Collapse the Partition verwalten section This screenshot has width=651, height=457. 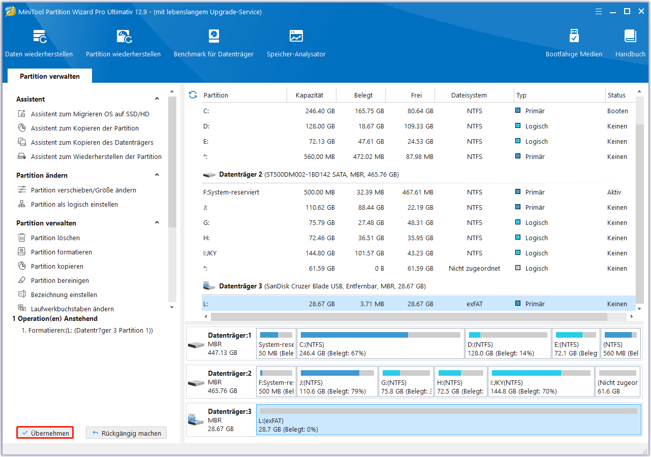pyautogui.click(x=157, y=223)
